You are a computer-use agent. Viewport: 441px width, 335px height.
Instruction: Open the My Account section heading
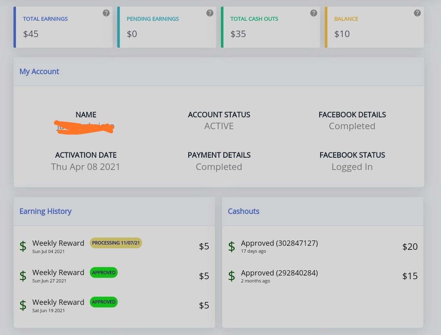pyautogui.click(x=39, y=71)
